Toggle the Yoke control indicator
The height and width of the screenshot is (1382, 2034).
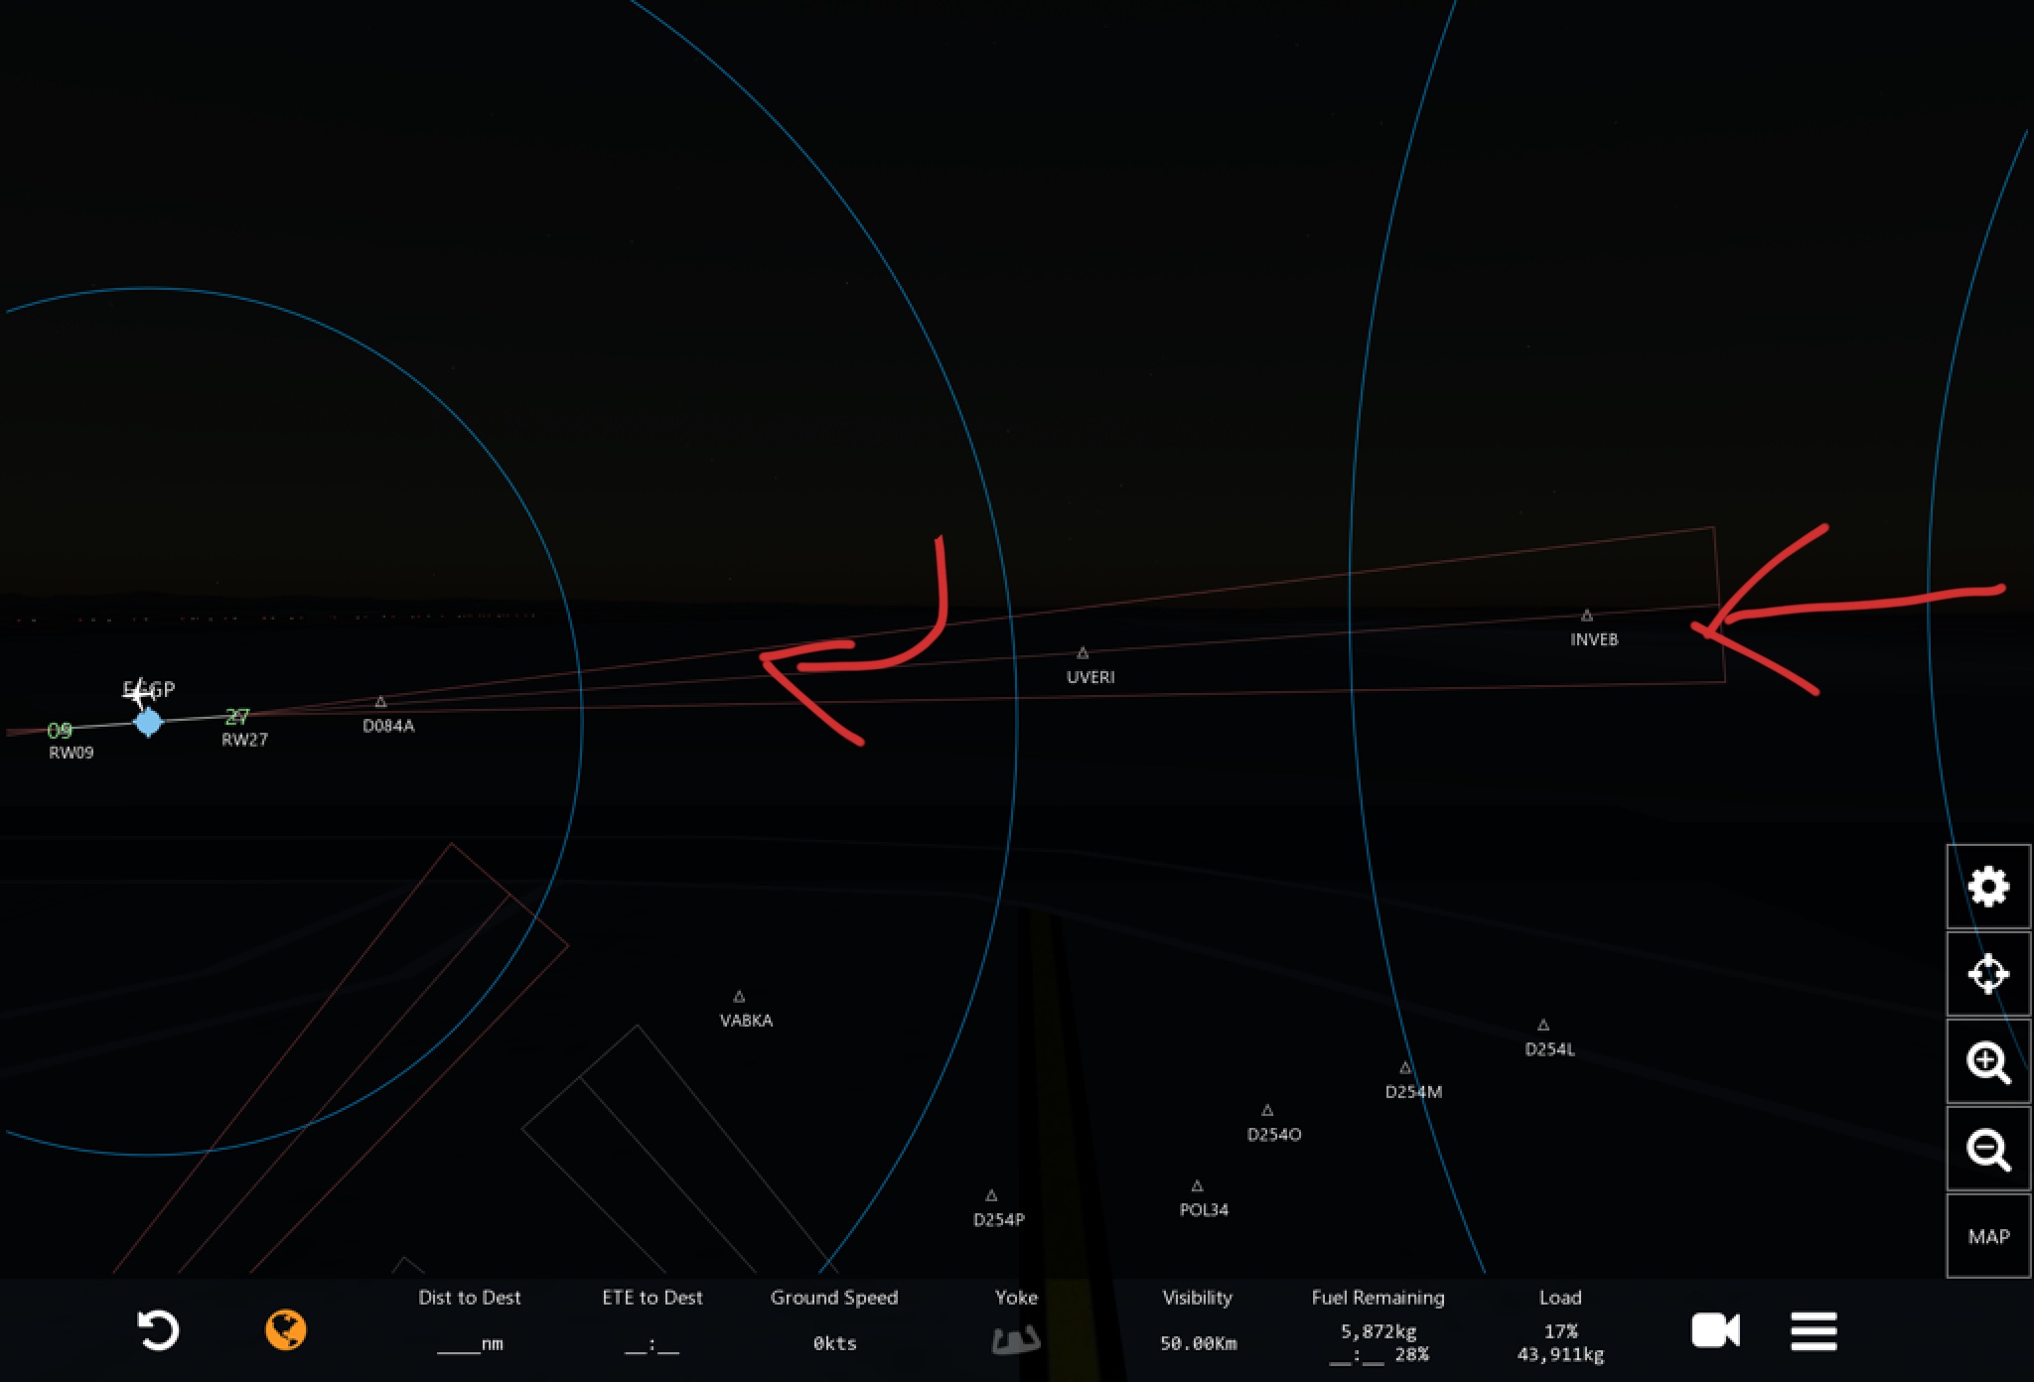click(1015, 1340)
